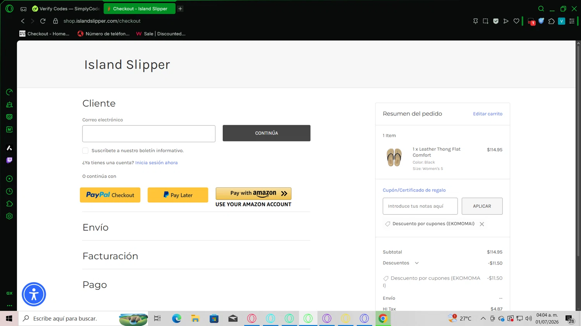This screenshot has height=326, width=581.
Task: Choose the PayPal Pay Later button
Action: [x=178, y=195]
